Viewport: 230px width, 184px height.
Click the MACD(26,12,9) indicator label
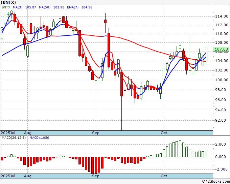(x=14, y=138)
